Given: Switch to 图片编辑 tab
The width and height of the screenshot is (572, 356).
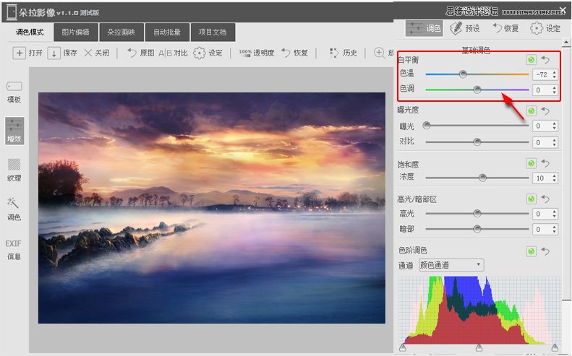Looking at the screenshot, I should pyautogui.click(x=75, y=32).
